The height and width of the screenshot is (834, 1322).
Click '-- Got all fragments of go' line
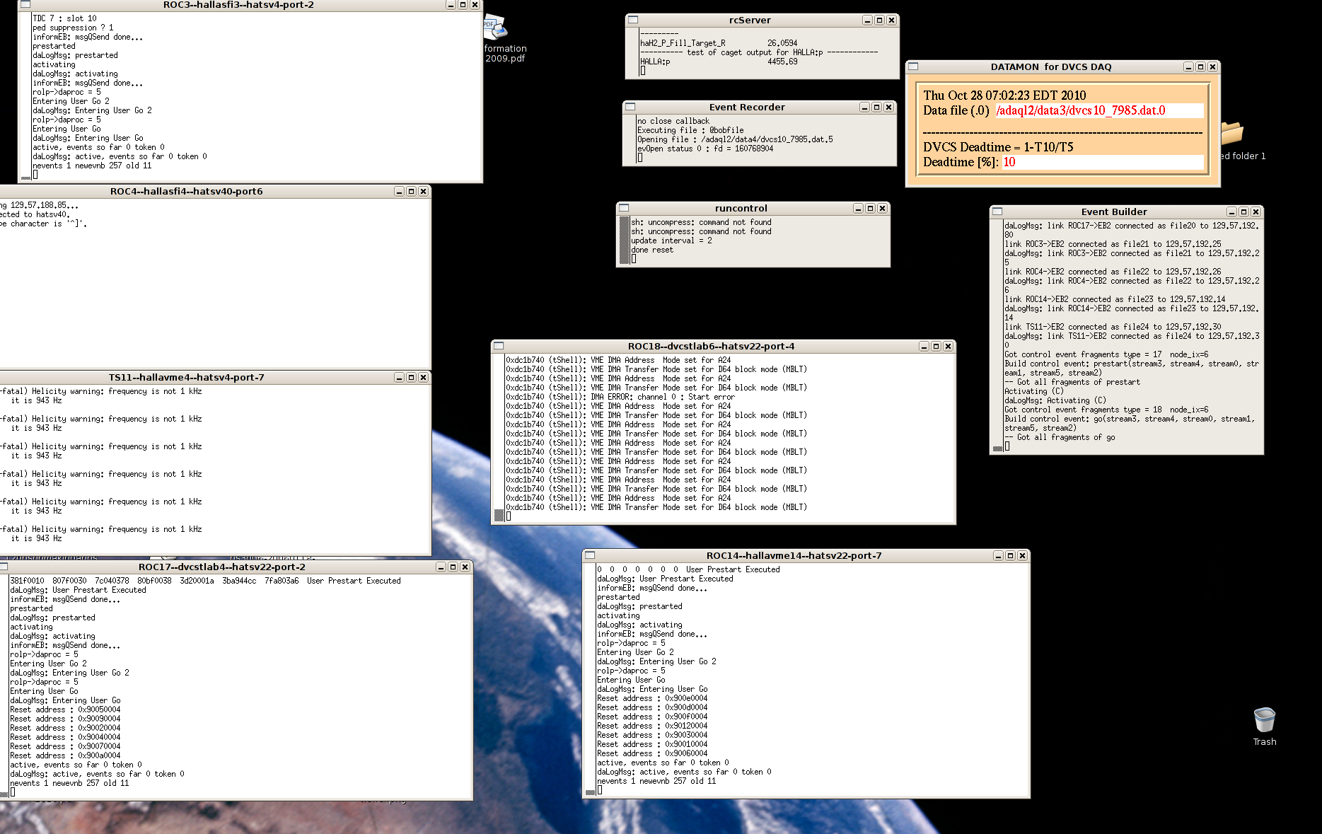coord(1060,437)
